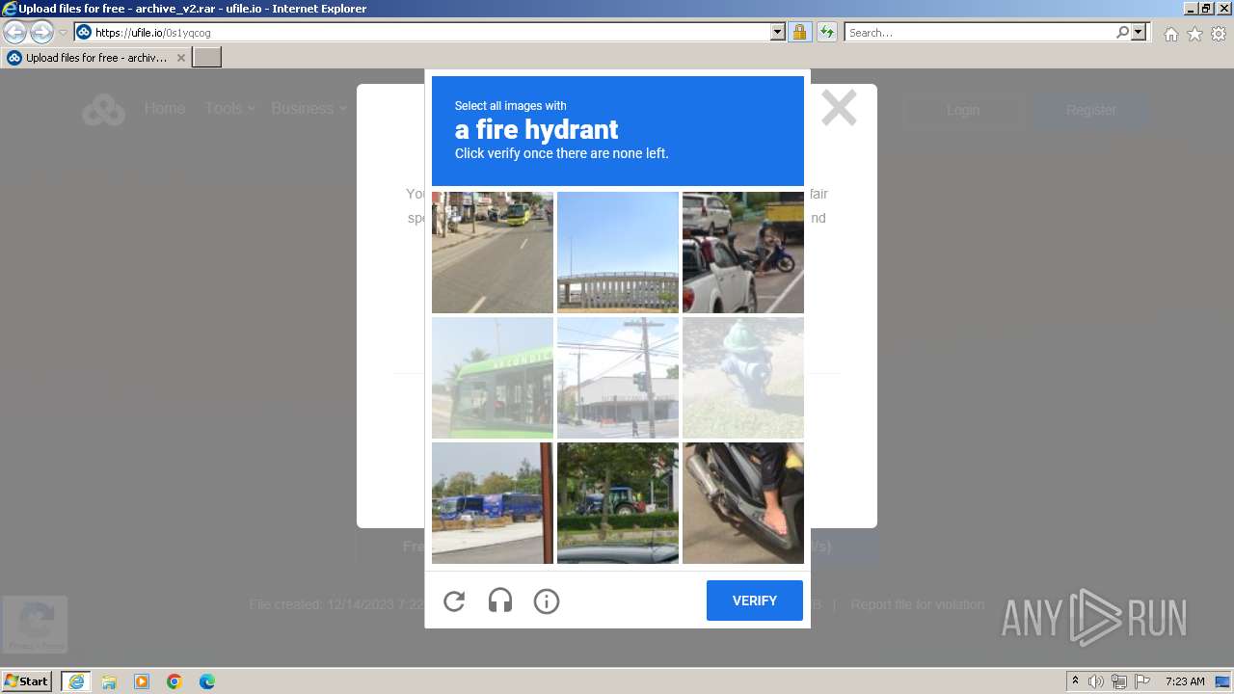Reload the captcha challenge images
Viewport: 1234px width, 694px height.
[454, 601]
